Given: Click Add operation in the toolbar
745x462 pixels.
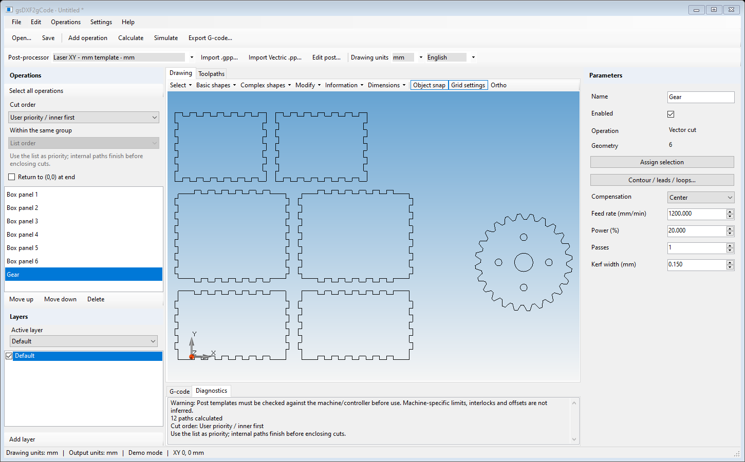Looking at the screenshot, I should (x=88, y=38).
